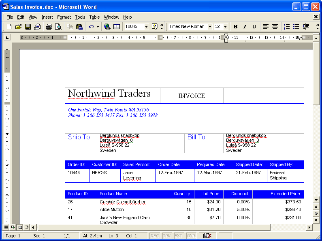The width and height of the screenshot is (322, 241).
Task: Open the Tools menu
Action: 80,17
